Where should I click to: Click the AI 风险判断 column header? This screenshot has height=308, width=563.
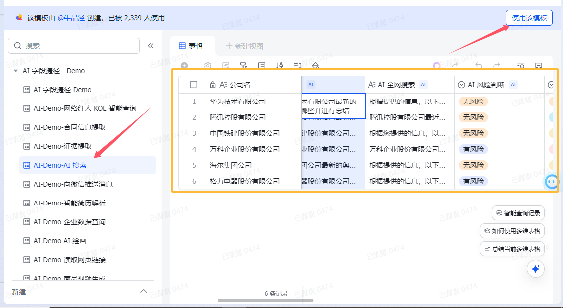click(500, 85)
